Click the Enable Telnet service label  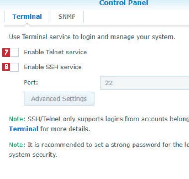55,52
